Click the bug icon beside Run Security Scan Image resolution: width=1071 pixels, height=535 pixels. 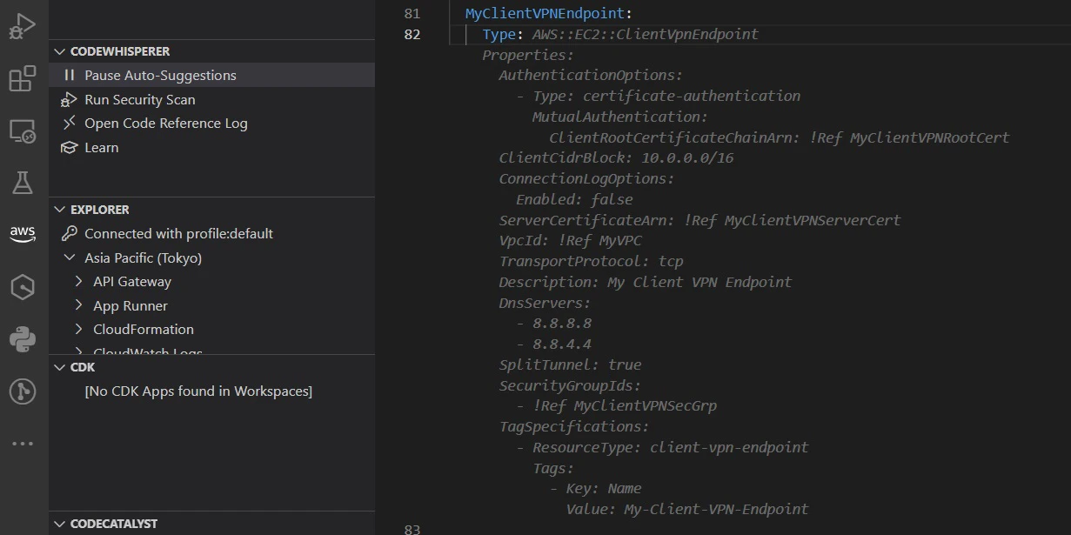pyautogui.click(x=70, y=100)
